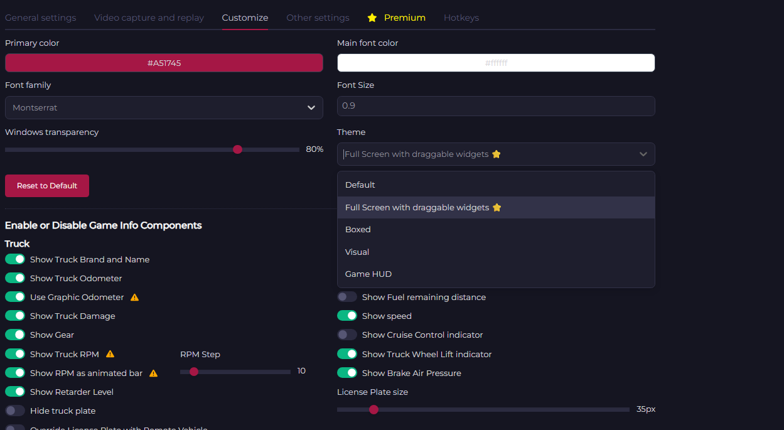The width and height of the screenshot is (784, 430).
Task: Click the star icon in Theme selection field
Action: click(497, 154)
